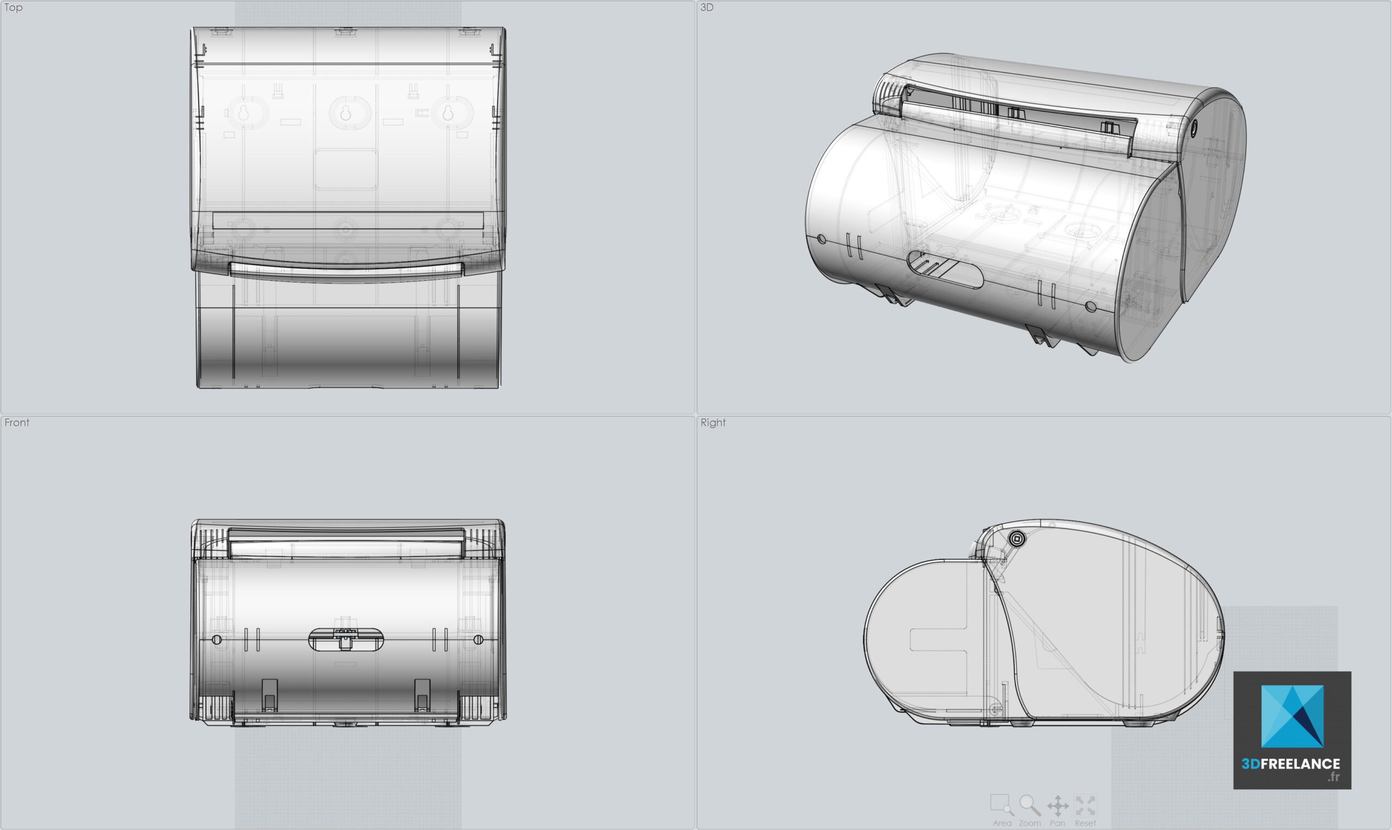Select the rectangular panel in Top view center

(345, 169)
